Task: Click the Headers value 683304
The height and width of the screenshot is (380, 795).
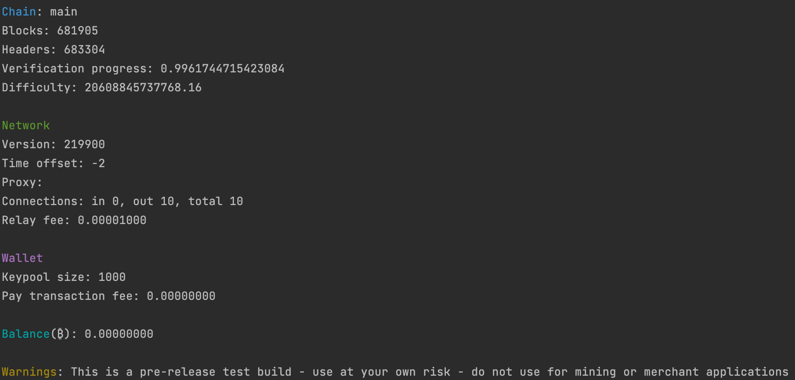Action: 84,50
